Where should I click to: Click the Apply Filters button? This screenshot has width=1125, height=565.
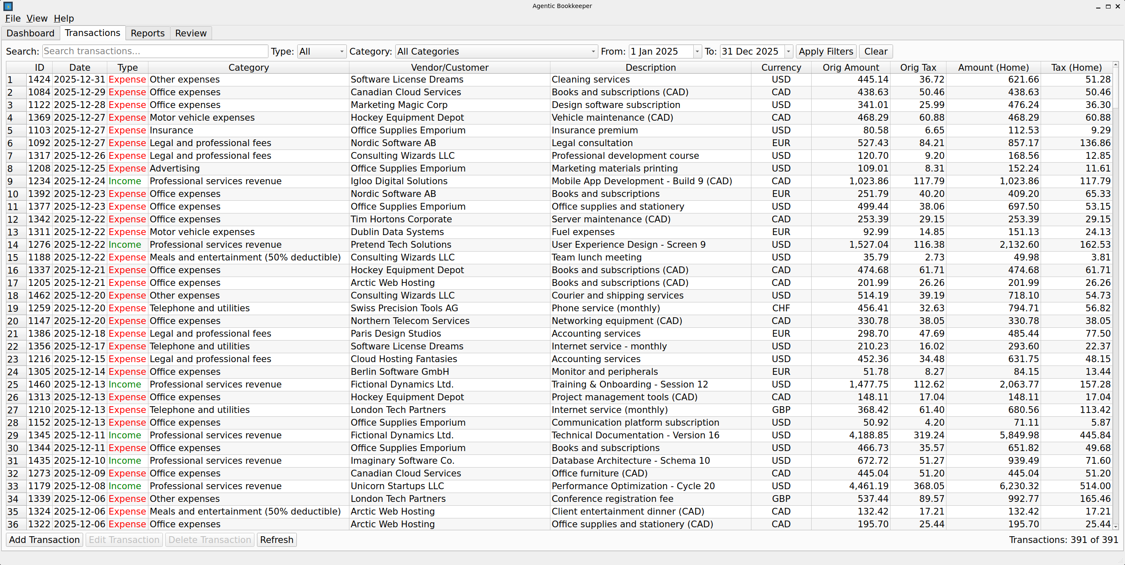point(826,51)
